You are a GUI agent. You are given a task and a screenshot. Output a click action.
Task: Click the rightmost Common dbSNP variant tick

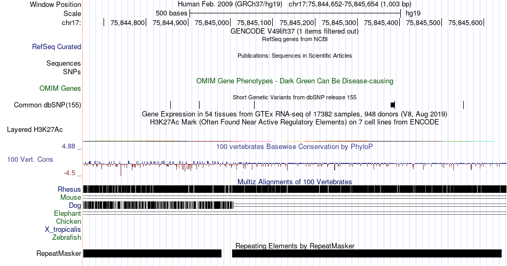coord(463,105)
